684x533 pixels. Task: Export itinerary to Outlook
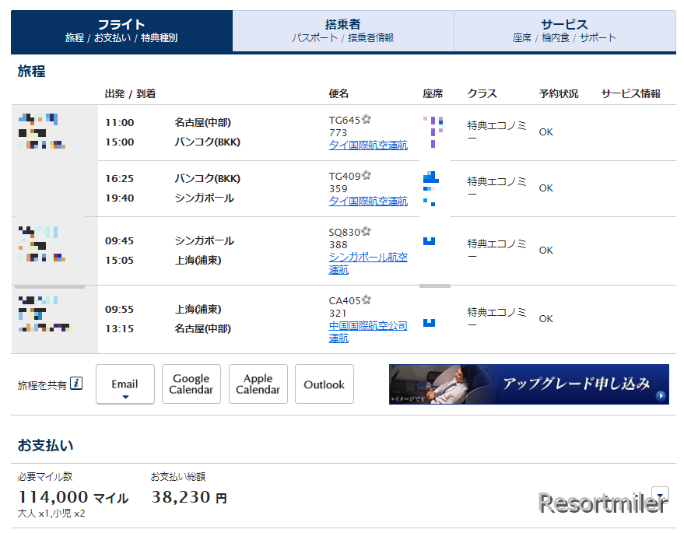click(x=324, y=384)
